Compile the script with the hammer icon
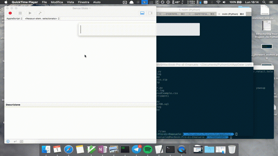 coord(40,13)
